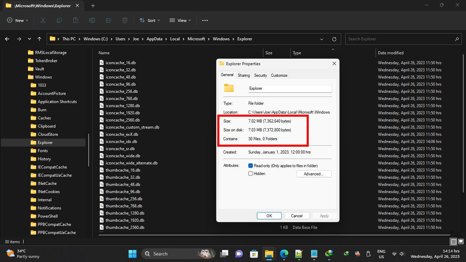Open the View dropdown

click(x=180, y=20)
